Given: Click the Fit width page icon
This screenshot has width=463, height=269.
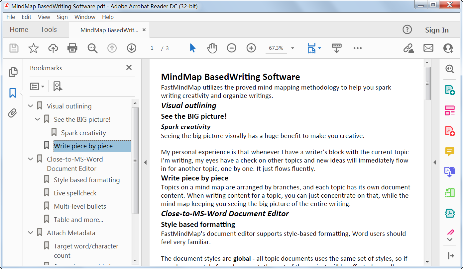Looking at the screenshot, I should coord(311,48).
